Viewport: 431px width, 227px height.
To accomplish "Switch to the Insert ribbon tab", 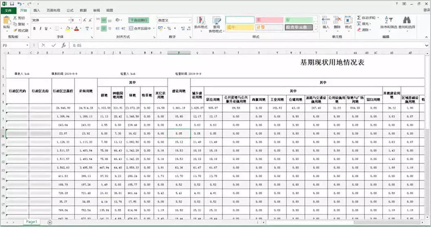I will point(37,11).
